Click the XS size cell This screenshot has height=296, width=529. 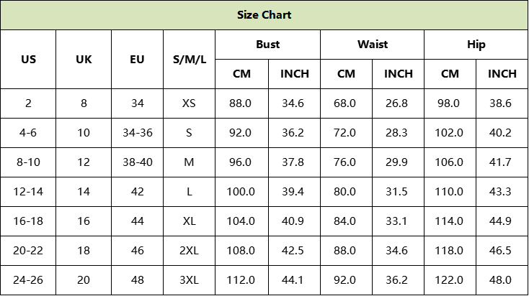click(190, 103)
